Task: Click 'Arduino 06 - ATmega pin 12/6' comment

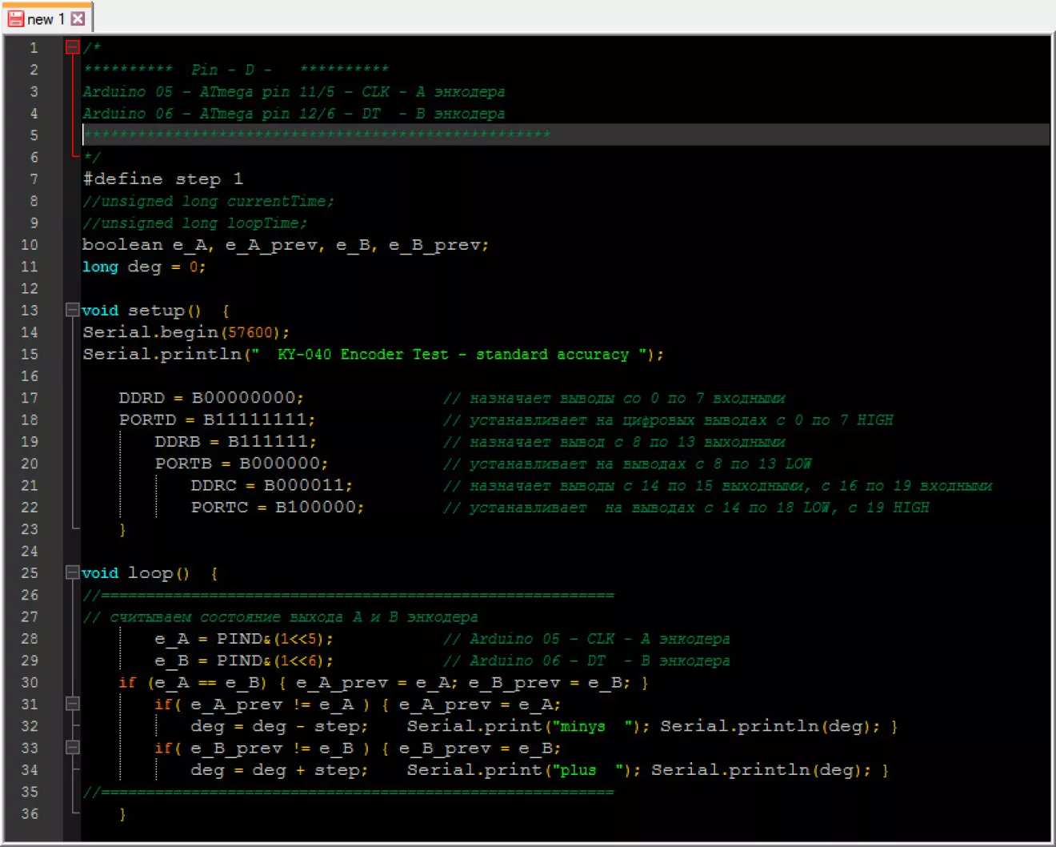Action: click(209, 113)
